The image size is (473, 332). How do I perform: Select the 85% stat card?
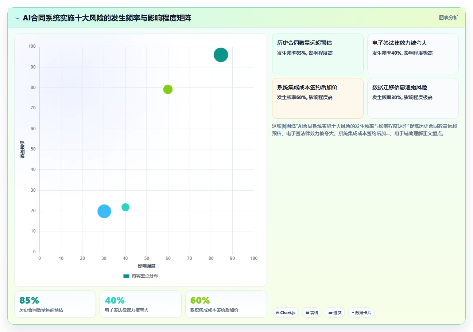tap(55, 304)
